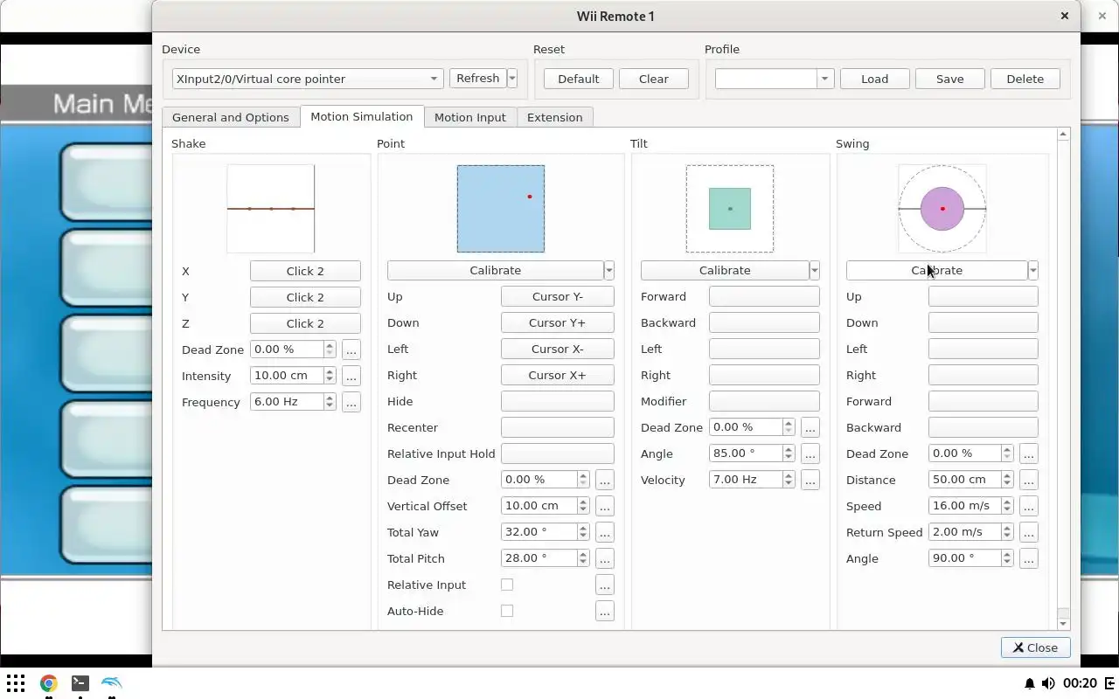Open advanced settings for Swing Speed
This screenshot has height=699, width=1119.
pyautogui.click(x=1029, y=506)
